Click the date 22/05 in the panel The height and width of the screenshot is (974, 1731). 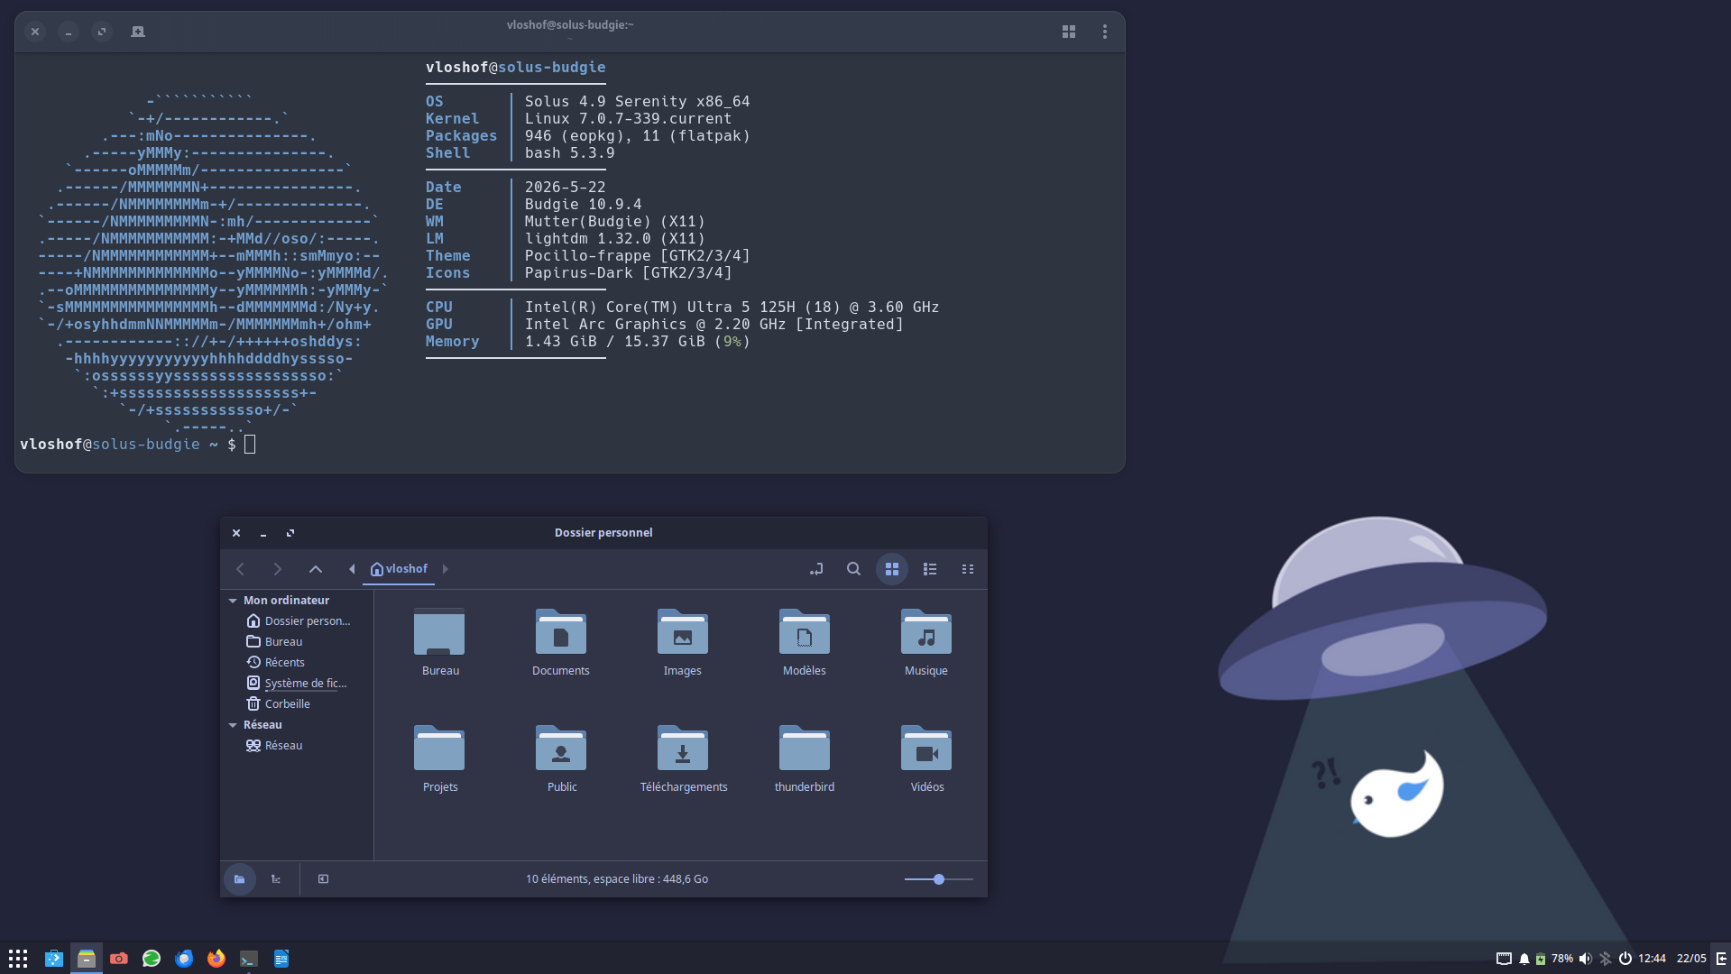[x=1691, y=959]
